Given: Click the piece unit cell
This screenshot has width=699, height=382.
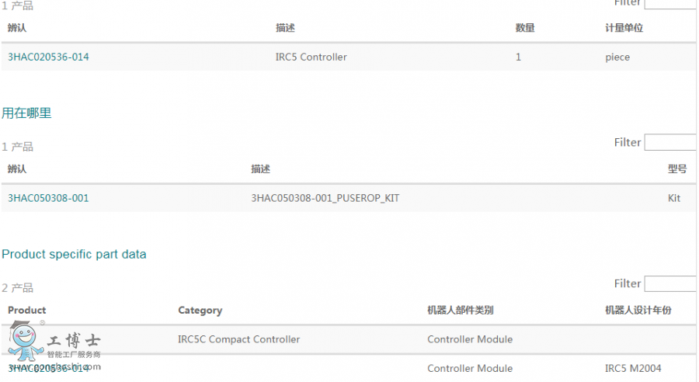Looking at the screenshot, I should click(x=617, y=57).
